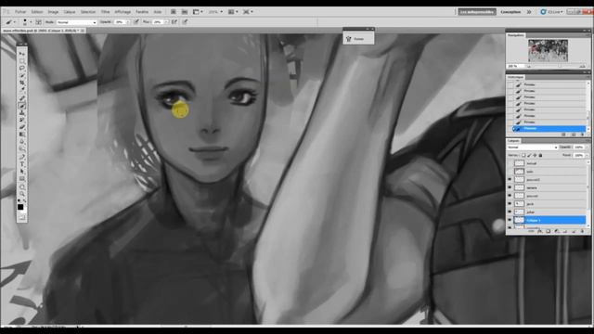Select the Brush tool in toolbox
The width and height of the screenshot is (594, 334).
pyautogui.click(x=21, y=106)
